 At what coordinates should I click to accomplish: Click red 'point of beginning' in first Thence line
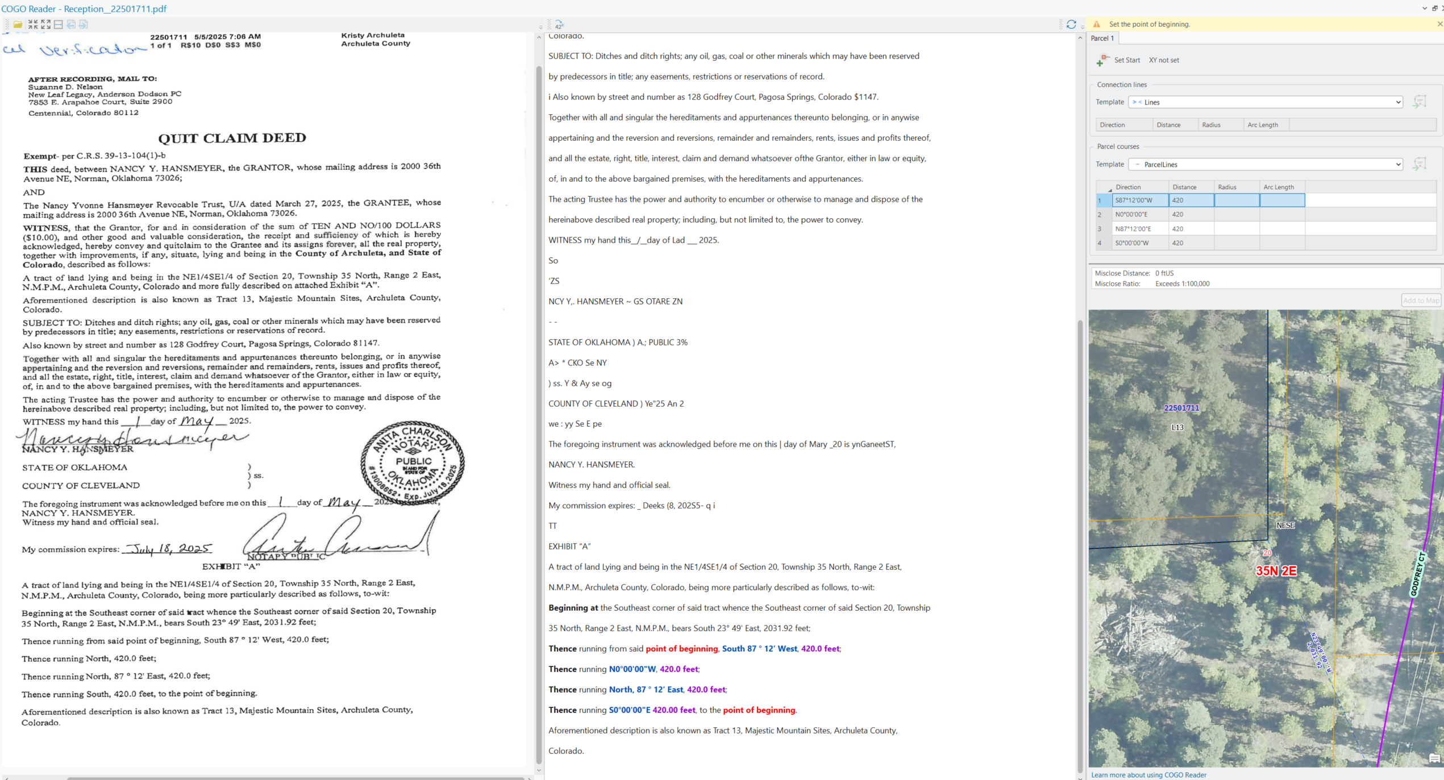point(681,648)
